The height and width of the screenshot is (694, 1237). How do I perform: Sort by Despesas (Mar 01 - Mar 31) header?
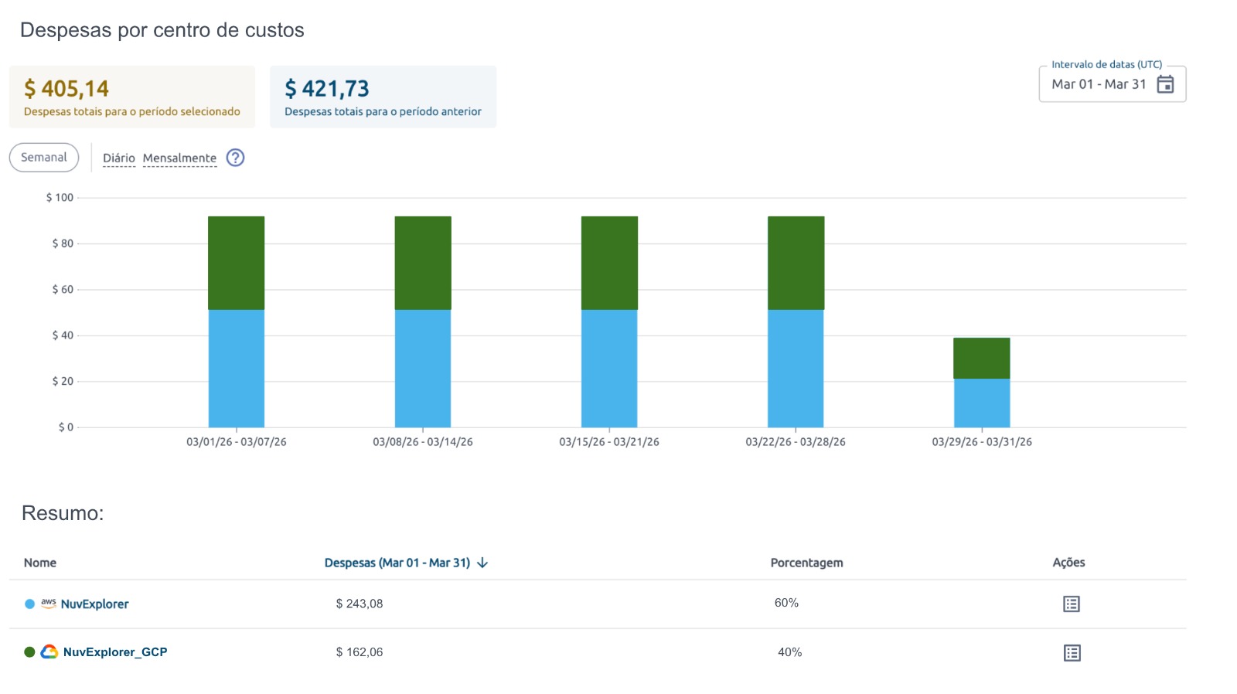tap(397, 563)
